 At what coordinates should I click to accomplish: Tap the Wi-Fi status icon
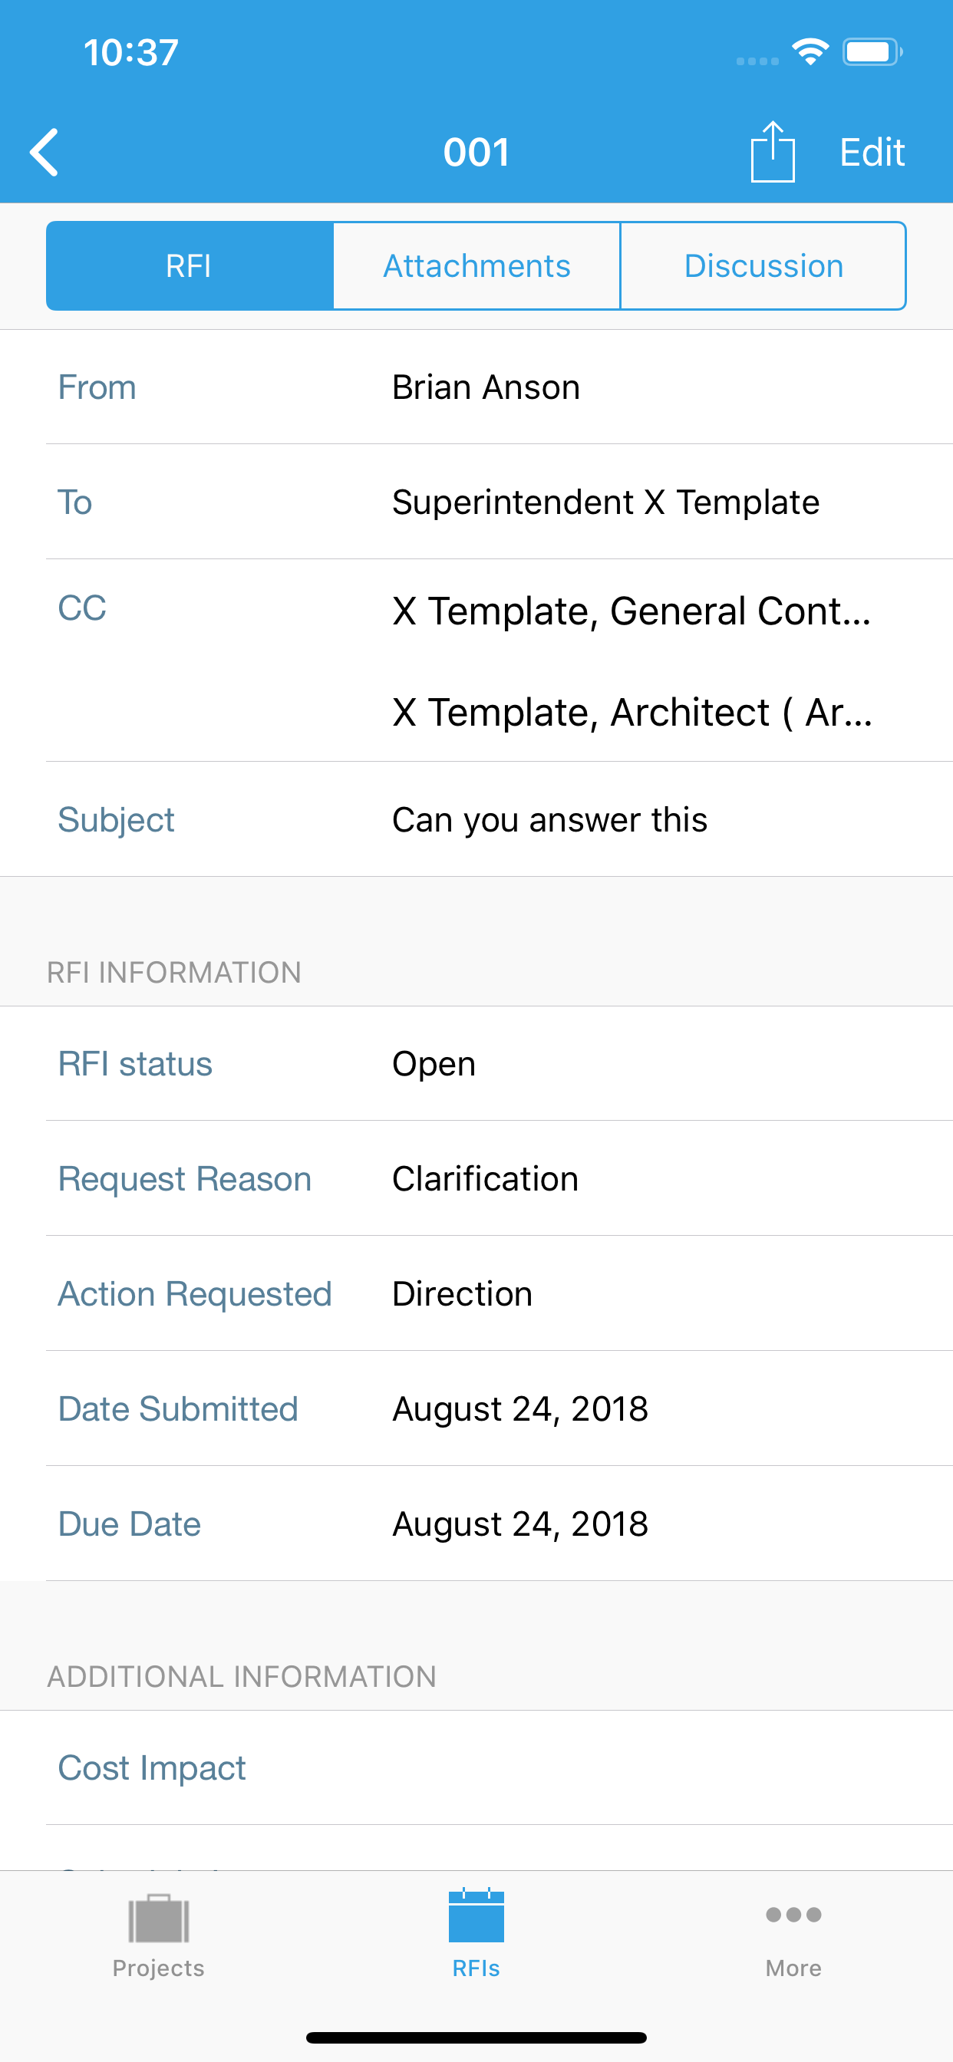point(810,52)
